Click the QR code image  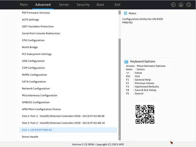145,114
